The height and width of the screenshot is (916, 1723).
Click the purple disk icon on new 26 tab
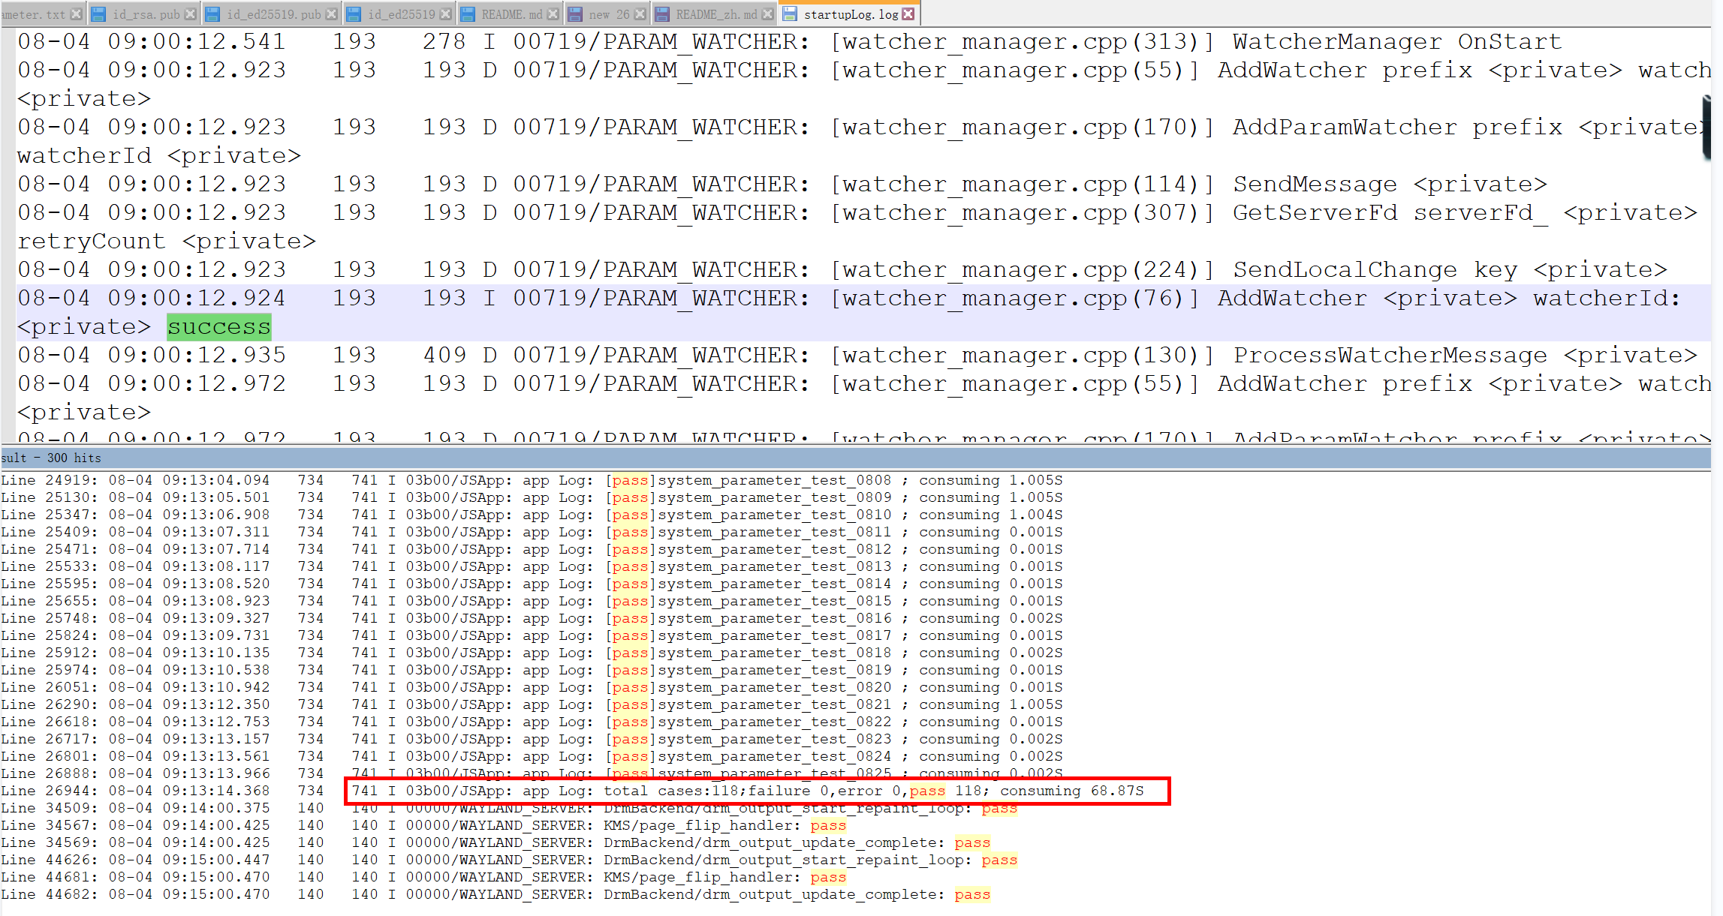tap(575, 14)
